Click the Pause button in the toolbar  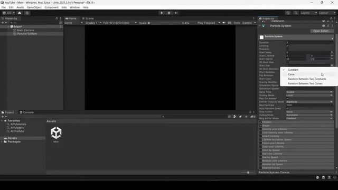coord(169,13)
